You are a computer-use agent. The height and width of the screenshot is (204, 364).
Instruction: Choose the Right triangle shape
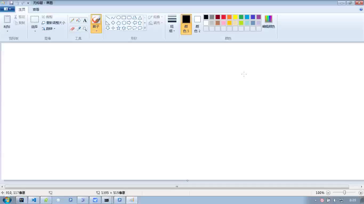tap(108, 23)
